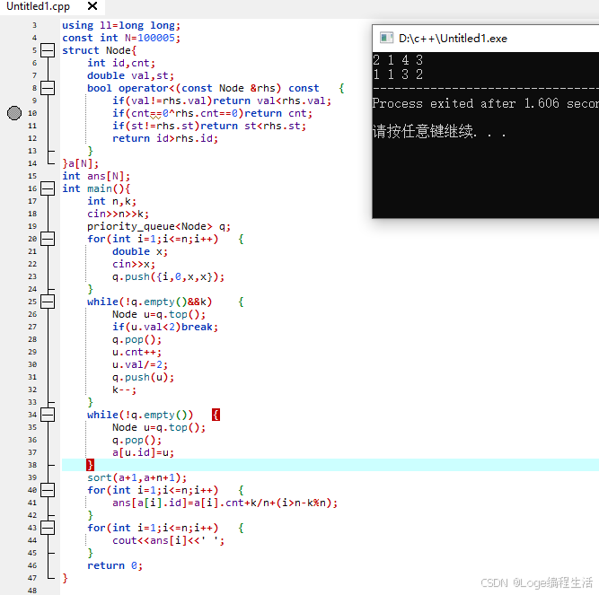Click 'priority_queue<Node> q;' on line 19
The image size is (599, 595).
pos(159,226)
